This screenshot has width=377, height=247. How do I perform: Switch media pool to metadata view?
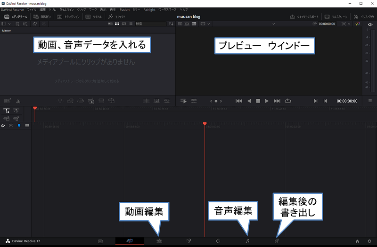point(110,24)
